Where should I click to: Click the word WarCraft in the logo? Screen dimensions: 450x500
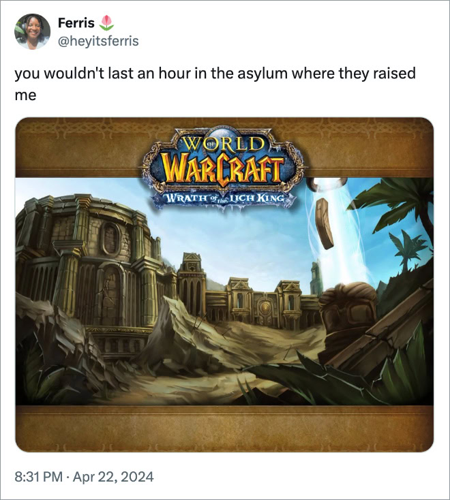223,169
